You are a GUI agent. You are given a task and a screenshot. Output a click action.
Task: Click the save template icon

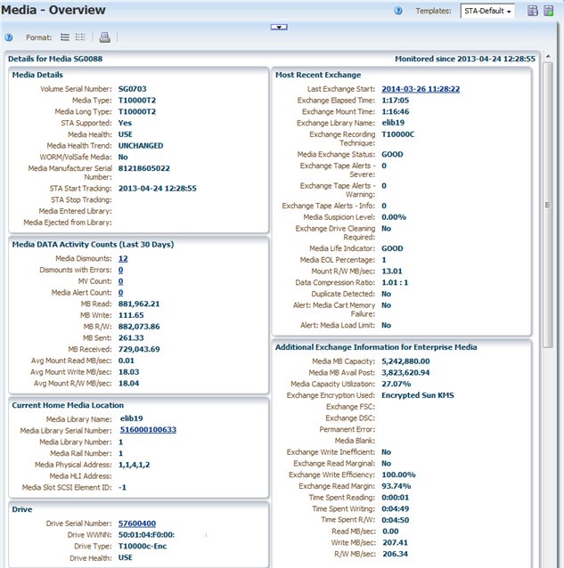coord(533,11)
